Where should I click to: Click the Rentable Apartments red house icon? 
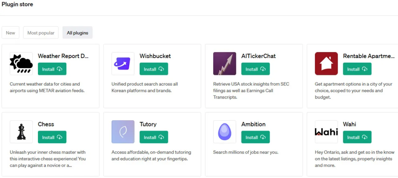[x=326, y=64]
